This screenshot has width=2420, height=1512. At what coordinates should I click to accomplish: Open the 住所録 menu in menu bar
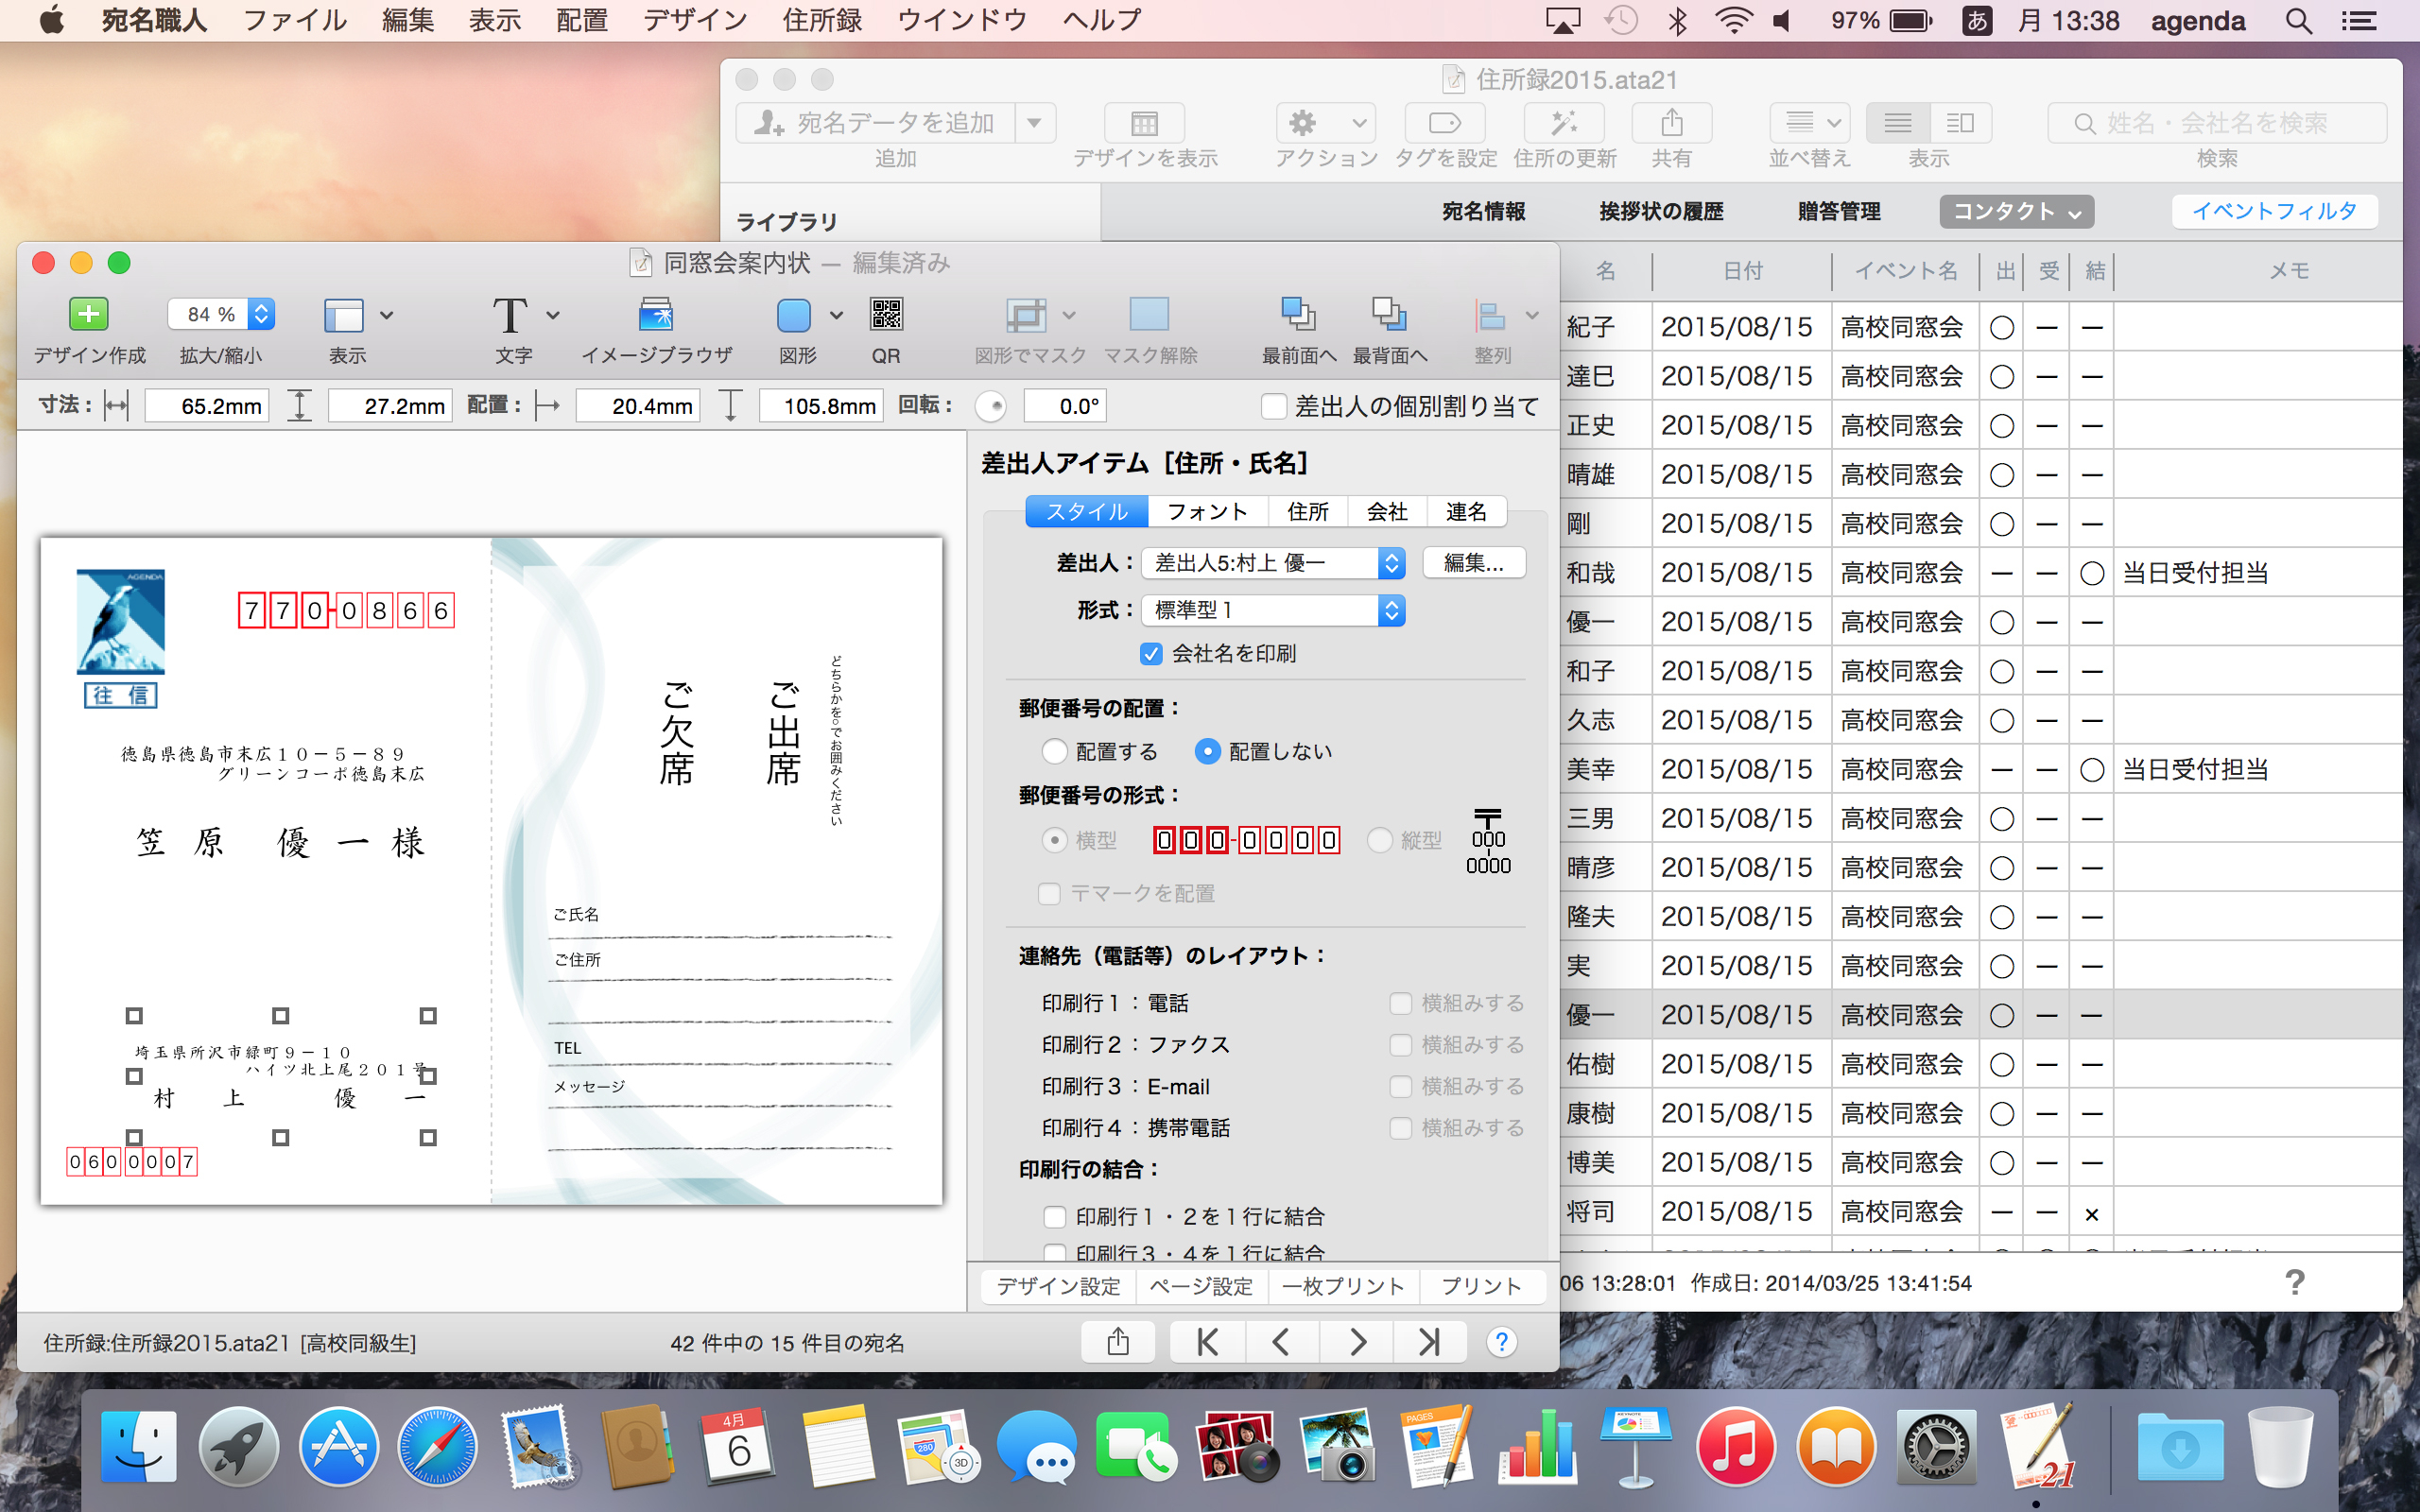tap(822, 20)
